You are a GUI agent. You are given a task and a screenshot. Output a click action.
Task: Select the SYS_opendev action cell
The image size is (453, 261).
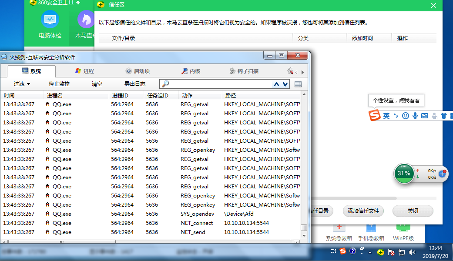[x=197, y=214]
